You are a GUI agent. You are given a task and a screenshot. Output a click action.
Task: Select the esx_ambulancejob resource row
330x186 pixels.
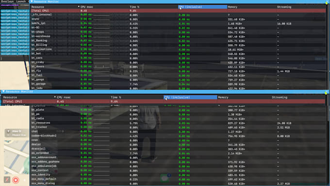tap(178, 166)
